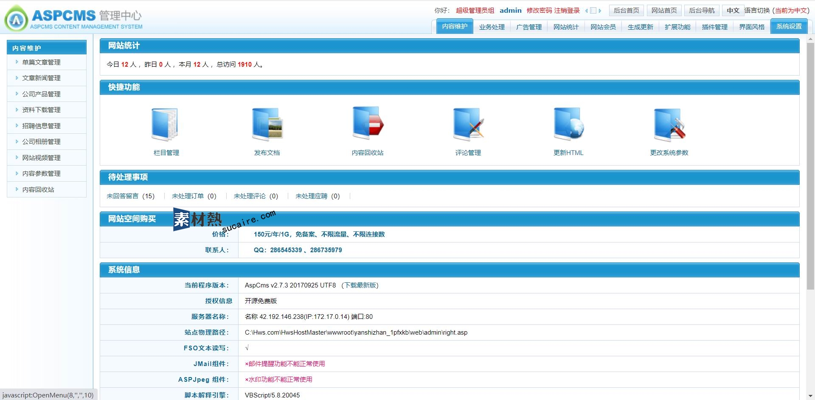Click the ASPCMS logo icon
The width and height of the screenshot is (815, 400).
(16, 18)
